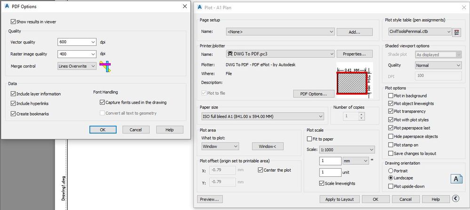Screen dimensions: 470x210
Task: Click the scale mm value field
Action: [330, 161]
